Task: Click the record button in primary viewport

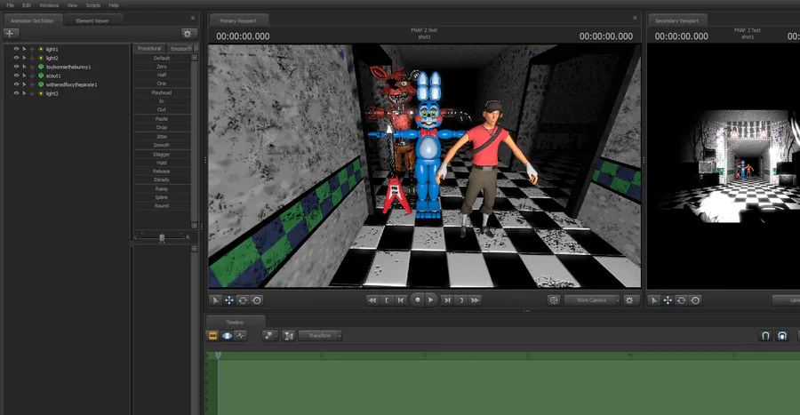Action: tap(418, 300)
